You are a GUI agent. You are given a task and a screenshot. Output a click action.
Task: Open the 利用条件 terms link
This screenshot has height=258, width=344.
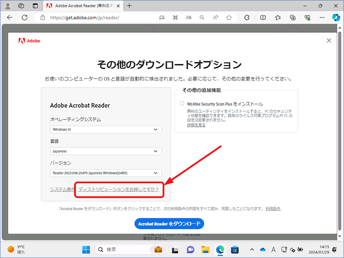pos(273,209)
